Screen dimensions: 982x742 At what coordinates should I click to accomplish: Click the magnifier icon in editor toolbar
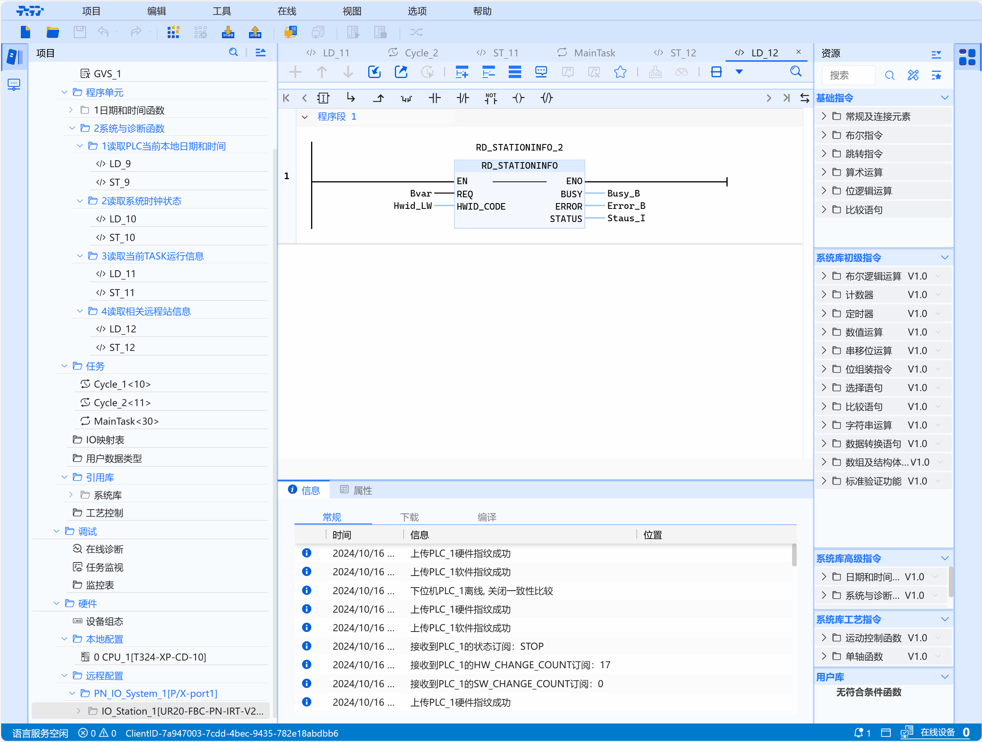click(796, 71)
